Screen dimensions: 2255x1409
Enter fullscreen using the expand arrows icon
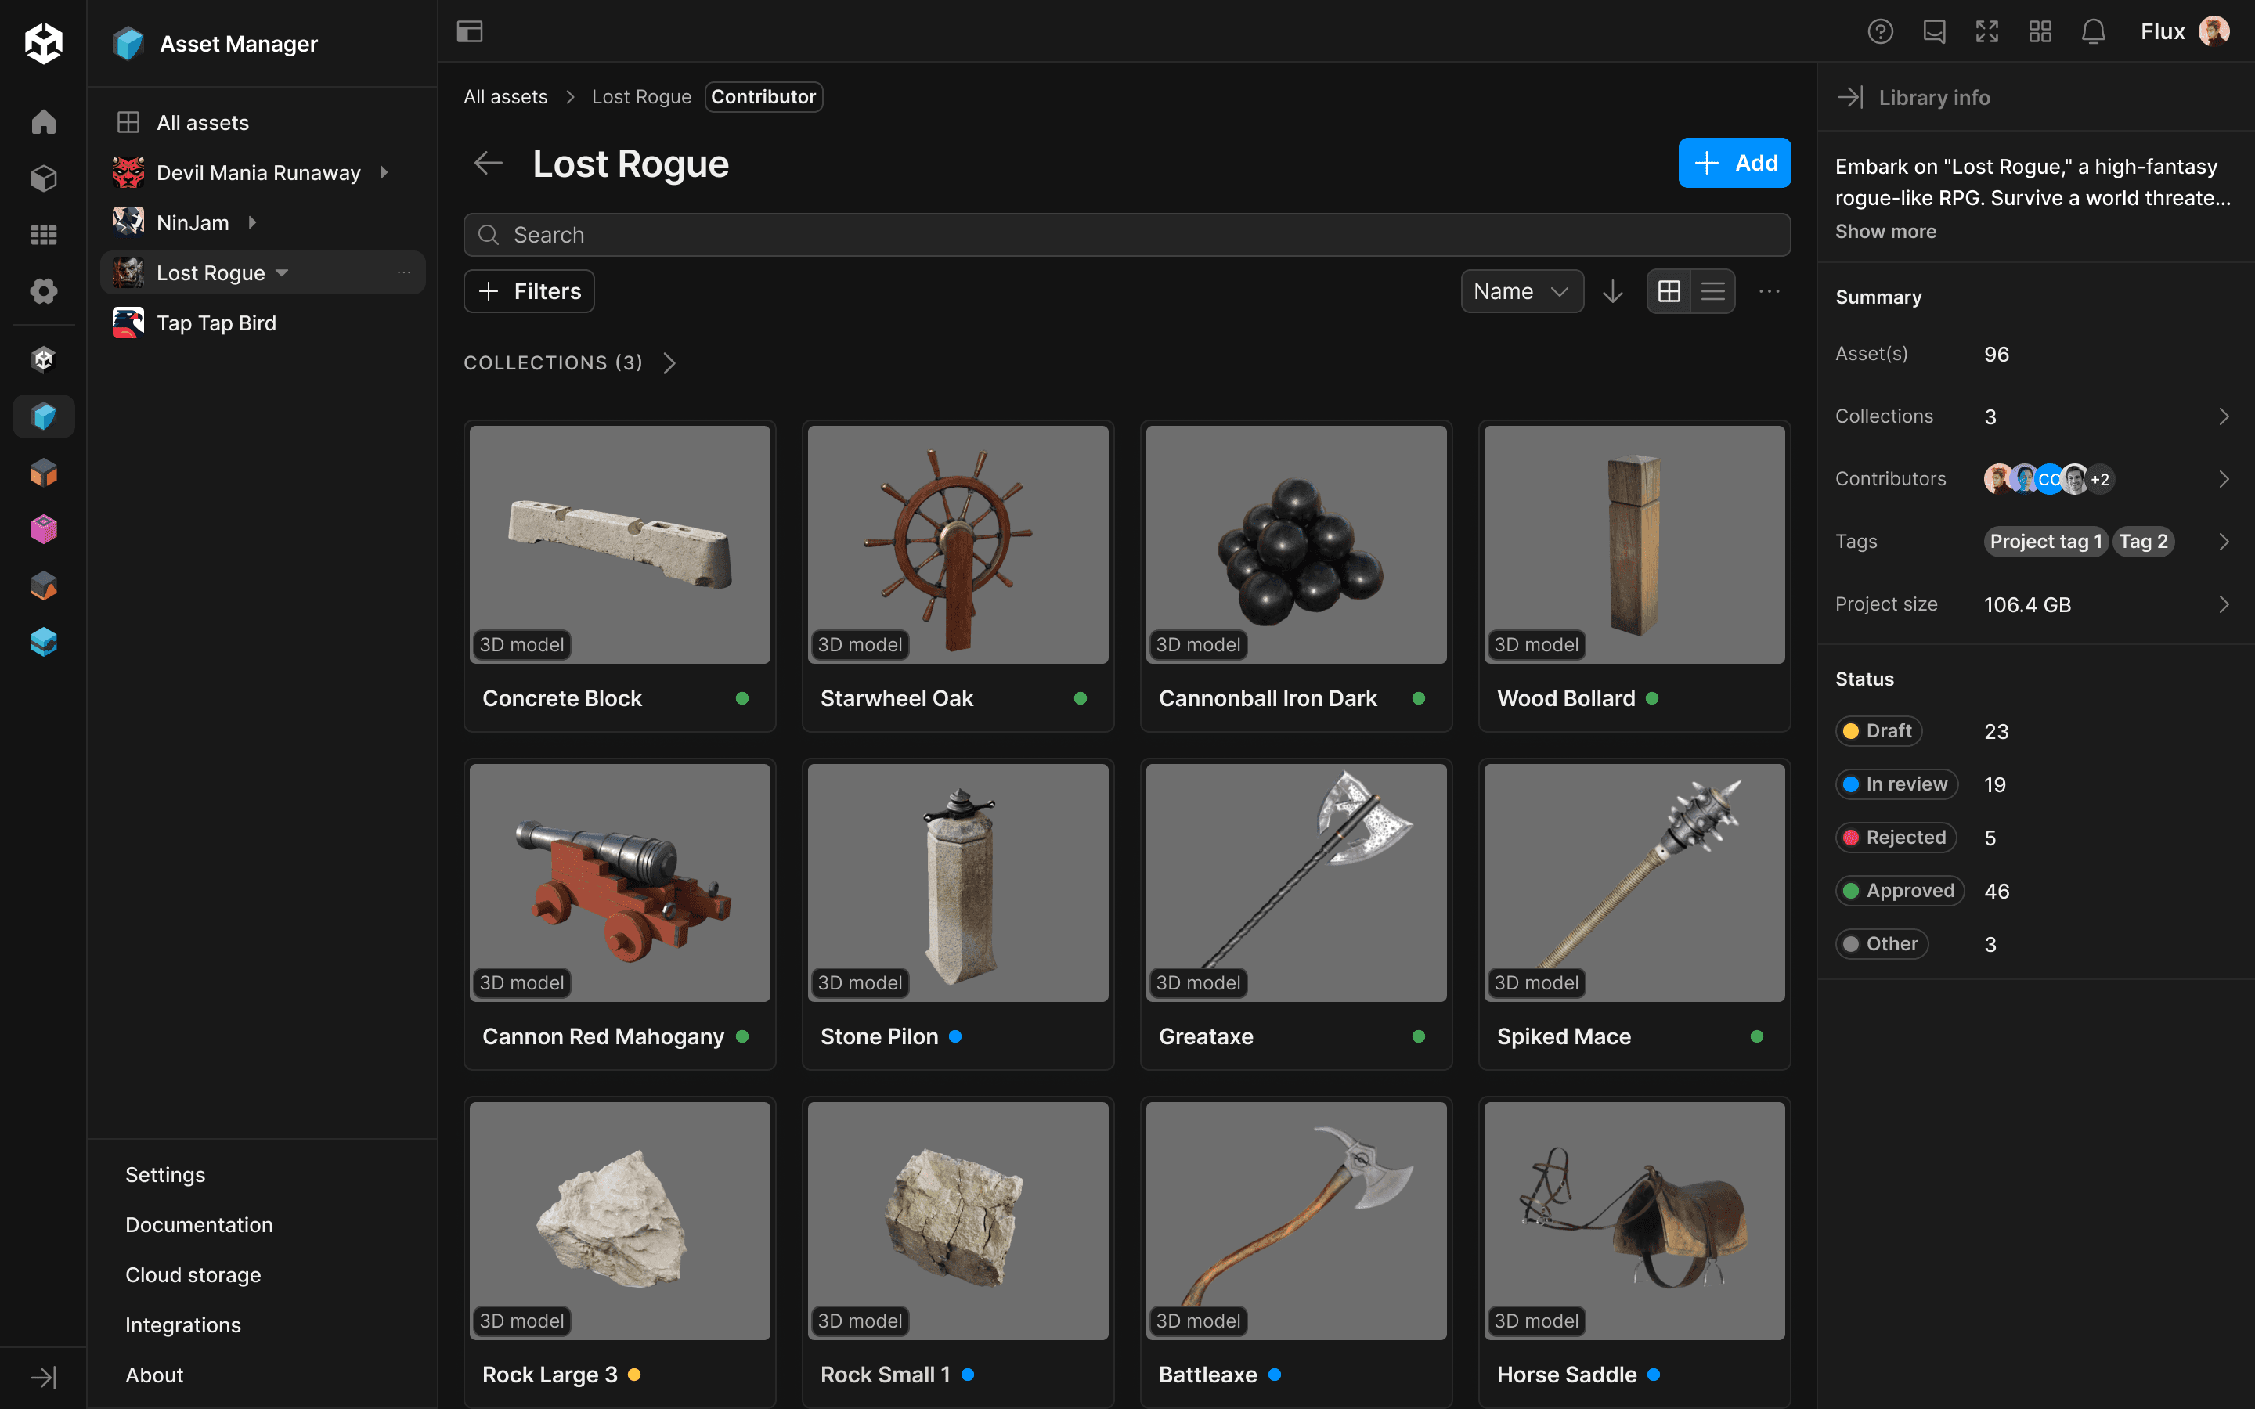pos(1986,31)
